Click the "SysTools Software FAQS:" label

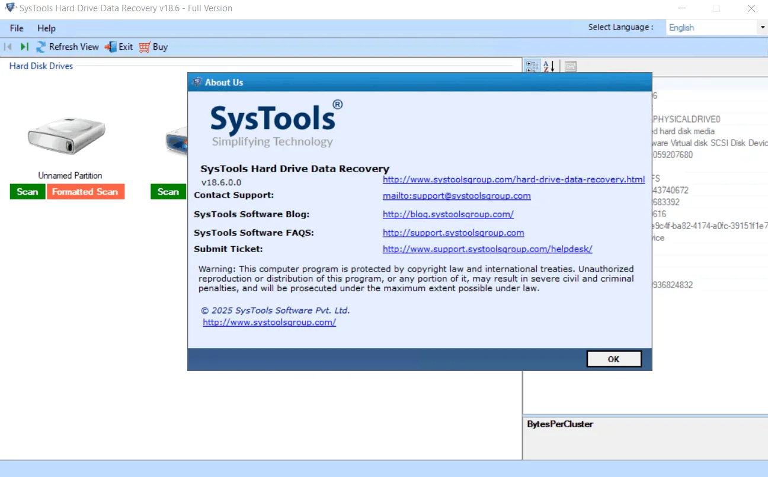254,233
